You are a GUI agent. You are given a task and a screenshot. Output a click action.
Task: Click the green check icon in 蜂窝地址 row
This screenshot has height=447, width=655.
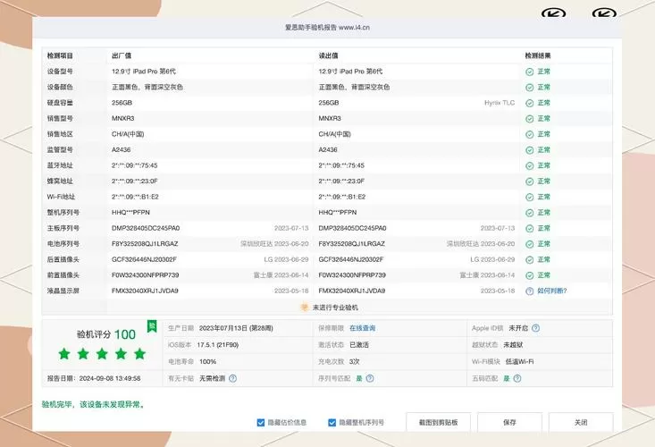point(529,181)
